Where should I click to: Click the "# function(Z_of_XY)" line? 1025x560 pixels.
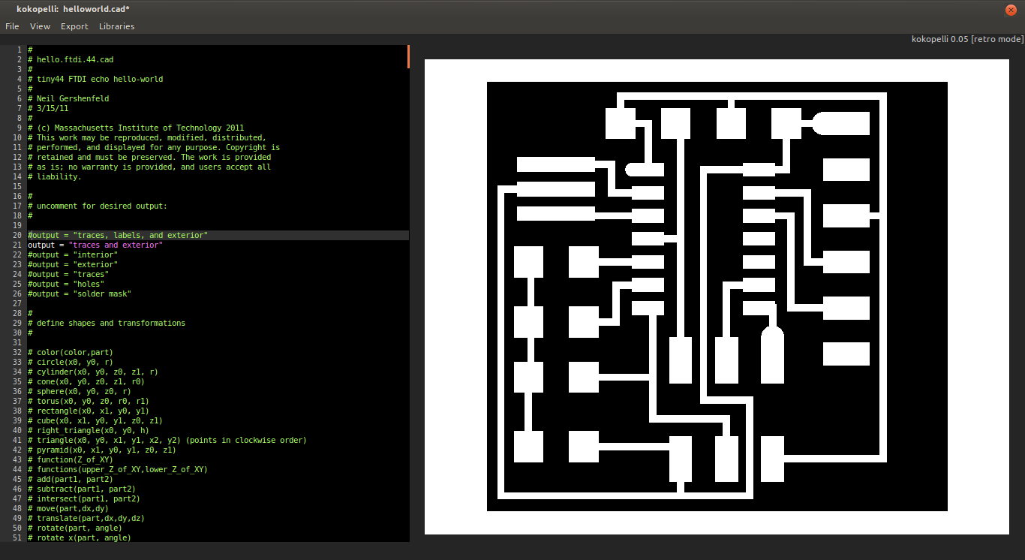pyautogui.click(x=71, y=459)
